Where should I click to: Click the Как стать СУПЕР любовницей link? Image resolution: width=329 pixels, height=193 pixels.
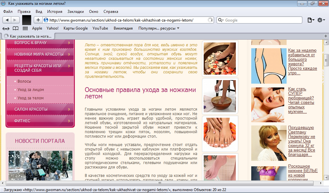point(301,100)
